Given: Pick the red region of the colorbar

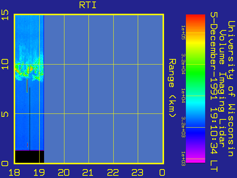Looking at the screenshot, I should pos(195,18).
